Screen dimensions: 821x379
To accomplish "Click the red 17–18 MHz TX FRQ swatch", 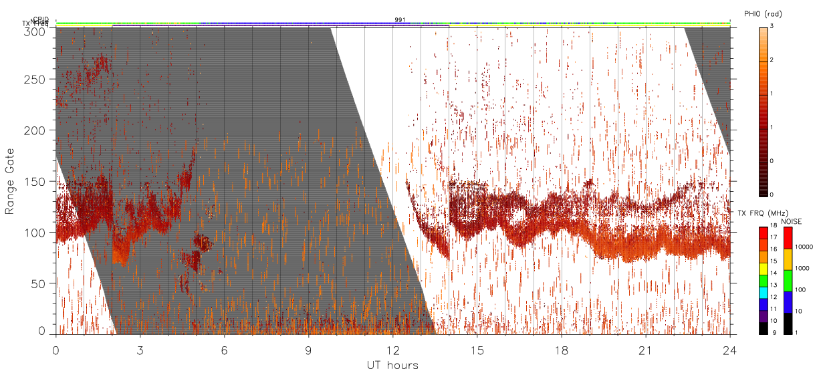I will coord(764,233).
